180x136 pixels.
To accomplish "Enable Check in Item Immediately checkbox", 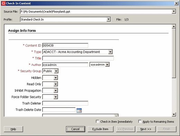I will tap(97, 121).
